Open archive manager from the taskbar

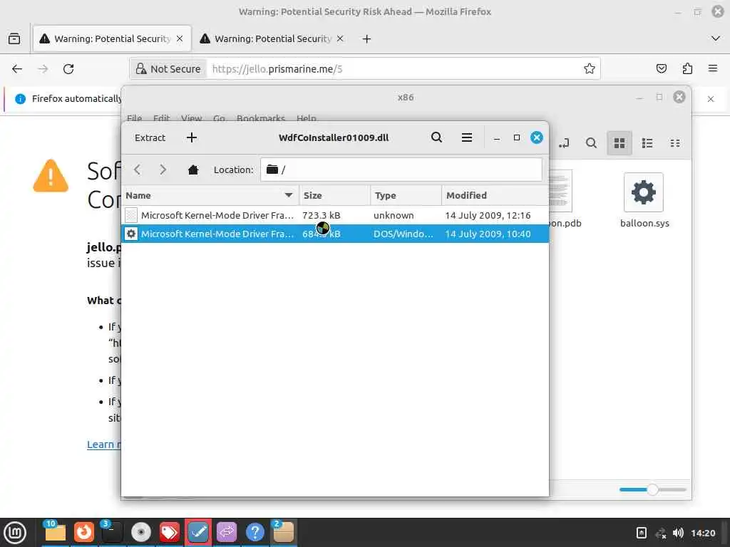[x=283, y=532]
